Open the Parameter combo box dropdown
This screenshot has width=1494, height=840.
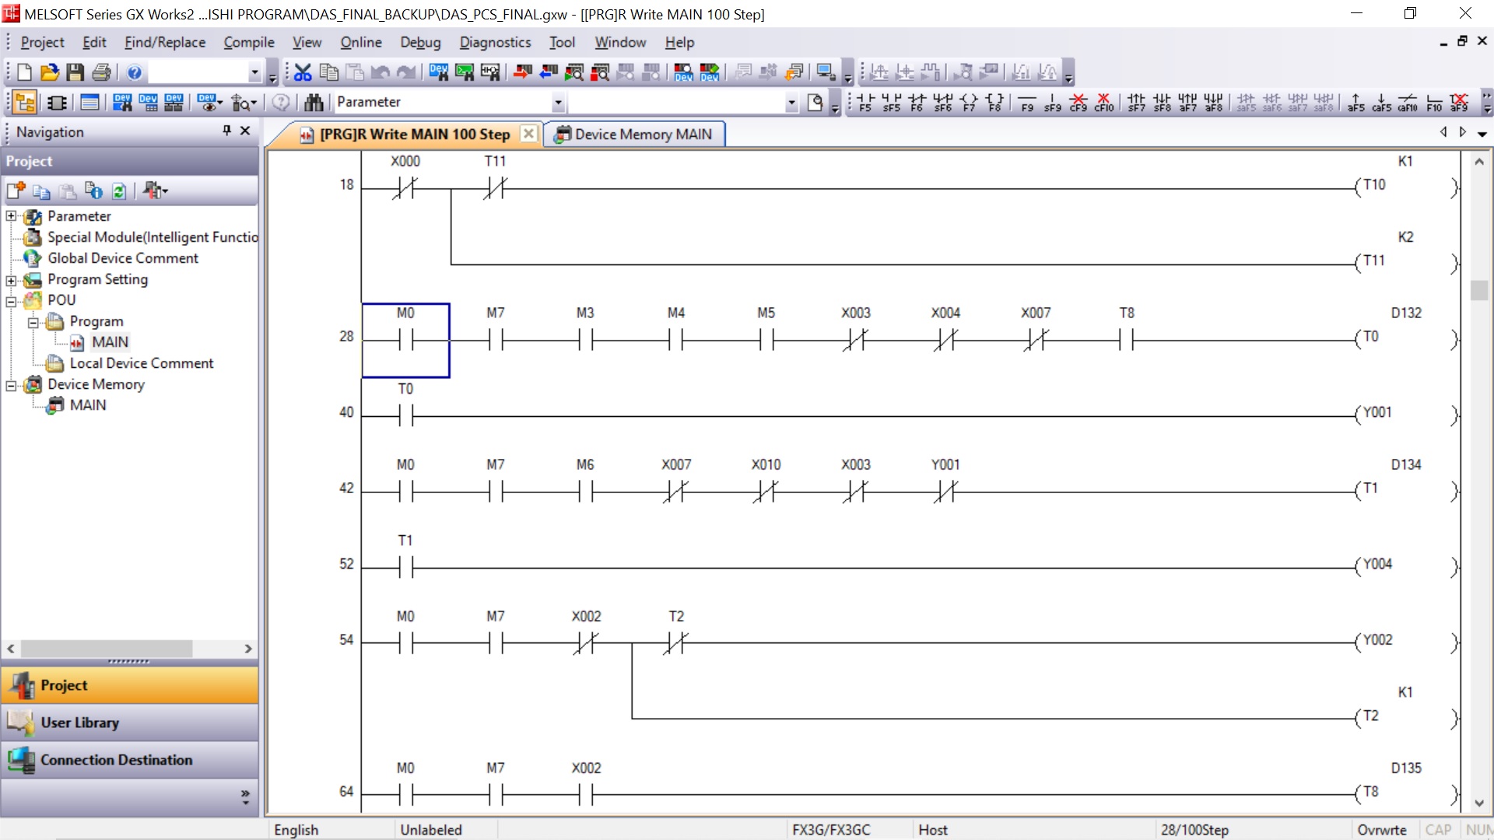pos(557,102)
